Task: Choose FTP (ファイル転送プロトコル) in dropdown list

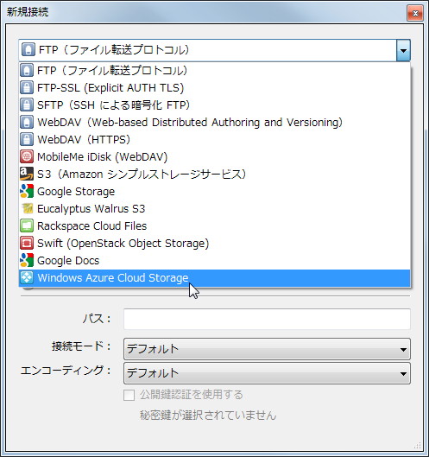Action: (215, 71)
